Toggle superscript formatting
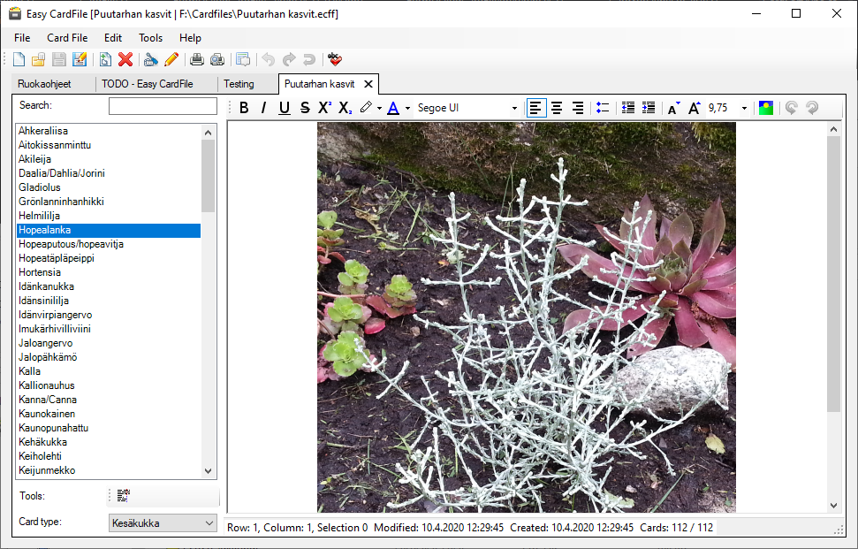 point(324,108)
